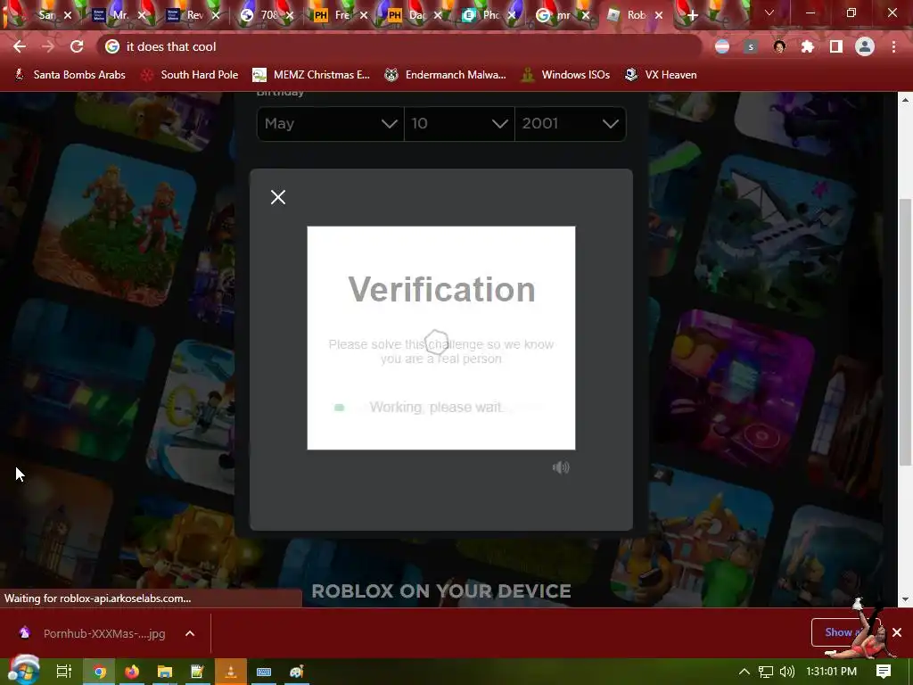Screen dimensions: 913x685
Task: Close the 'Pho' tab
Action: (x=511, y=15)
